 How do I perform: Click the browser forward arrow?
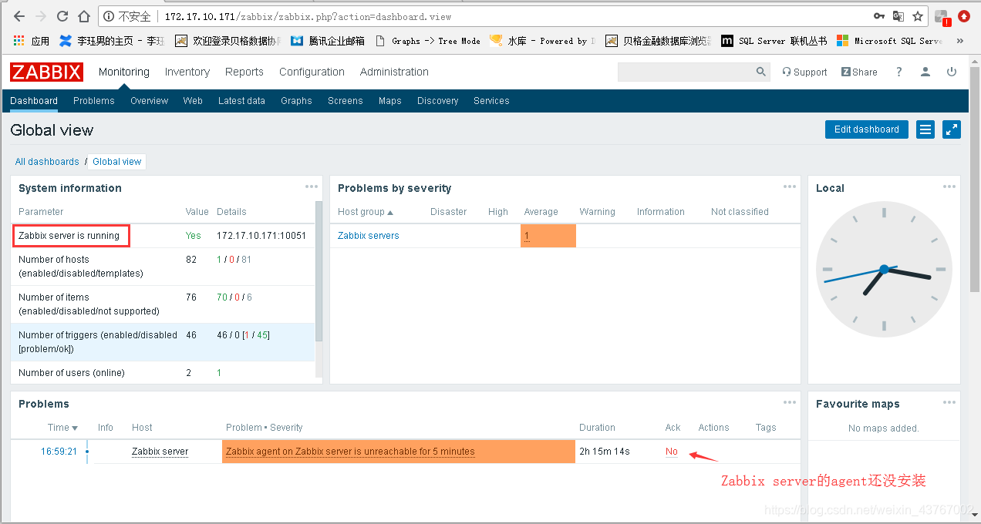pos(41,16)
